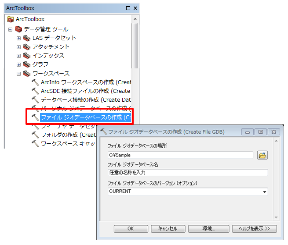Expand the LAS データセット toolset
The height and width of the screenshot is (245, 288).
(x=18, y=38)
